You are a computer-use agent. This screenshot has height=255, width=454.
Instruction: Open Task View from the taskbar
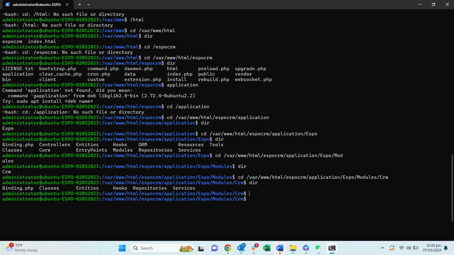point(201,248)
